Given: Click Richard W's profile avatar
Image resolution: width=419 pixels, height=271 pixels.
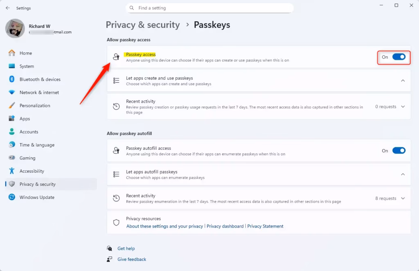Looking at the screenshot, I should point(15,29).
